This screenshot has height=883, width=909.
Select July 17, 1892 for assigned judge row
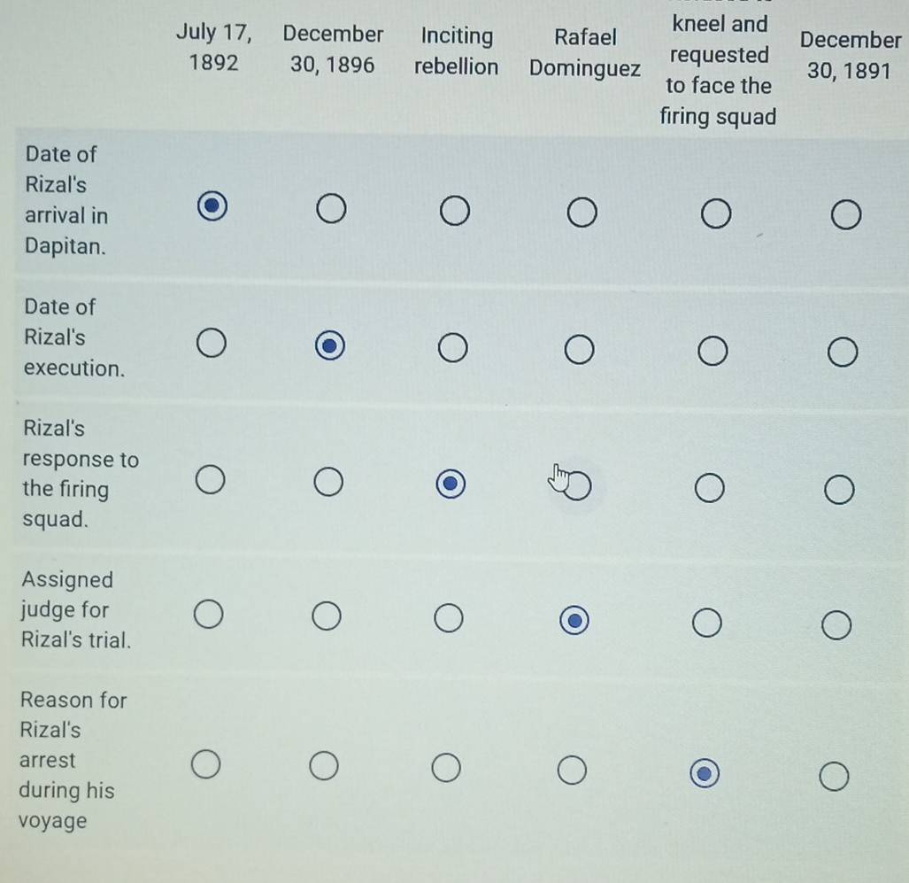209,614
